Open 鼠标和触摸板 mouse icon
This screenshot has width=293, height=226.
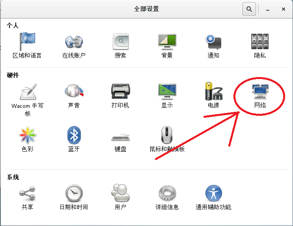167,135
